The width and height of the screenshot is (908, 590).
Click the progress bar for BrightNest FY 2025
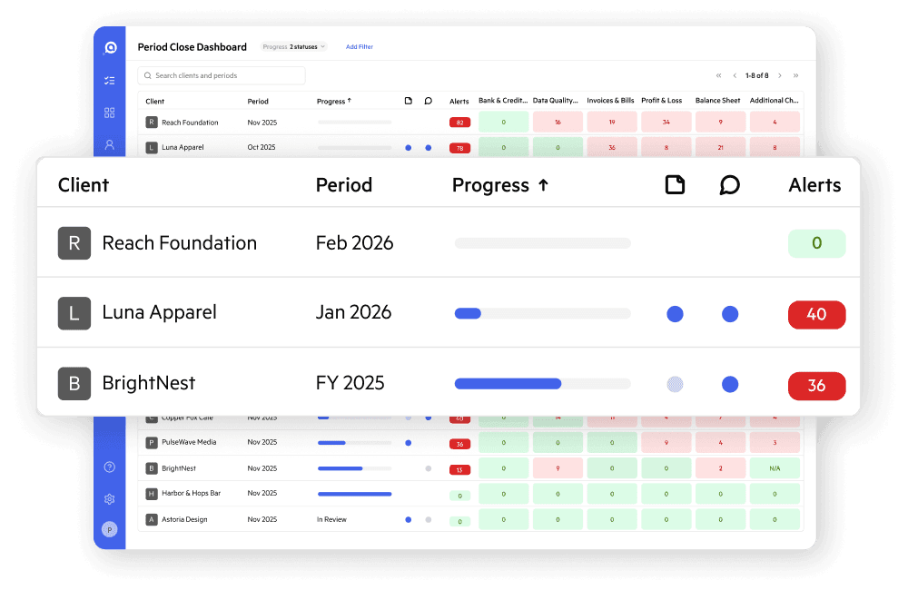(543, 384)
